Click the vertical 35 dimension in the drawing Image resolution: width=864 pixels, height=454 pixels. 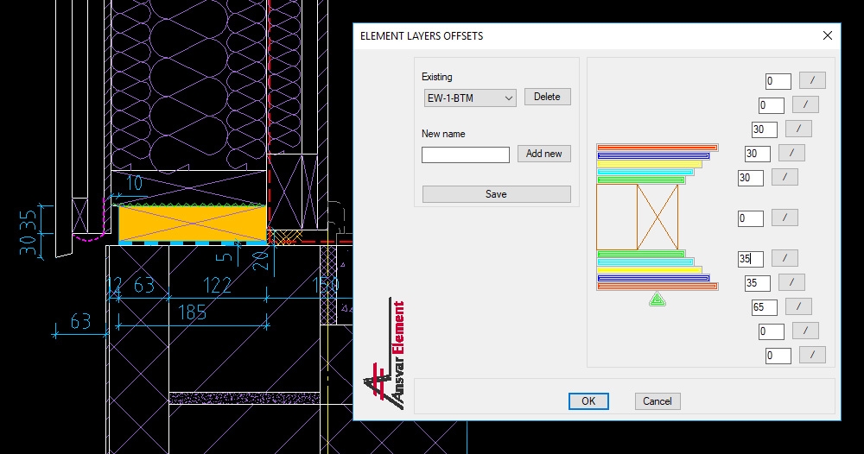pyautogui.click(x=29, y=220)
